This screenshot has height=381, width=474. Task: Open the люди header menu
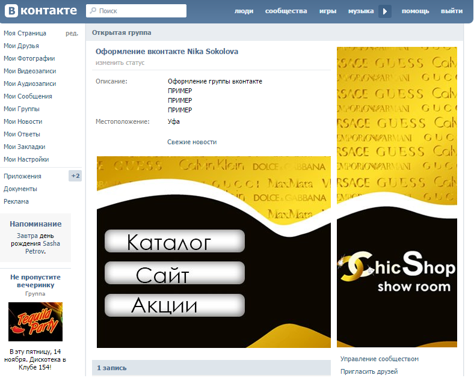point(244,11)
